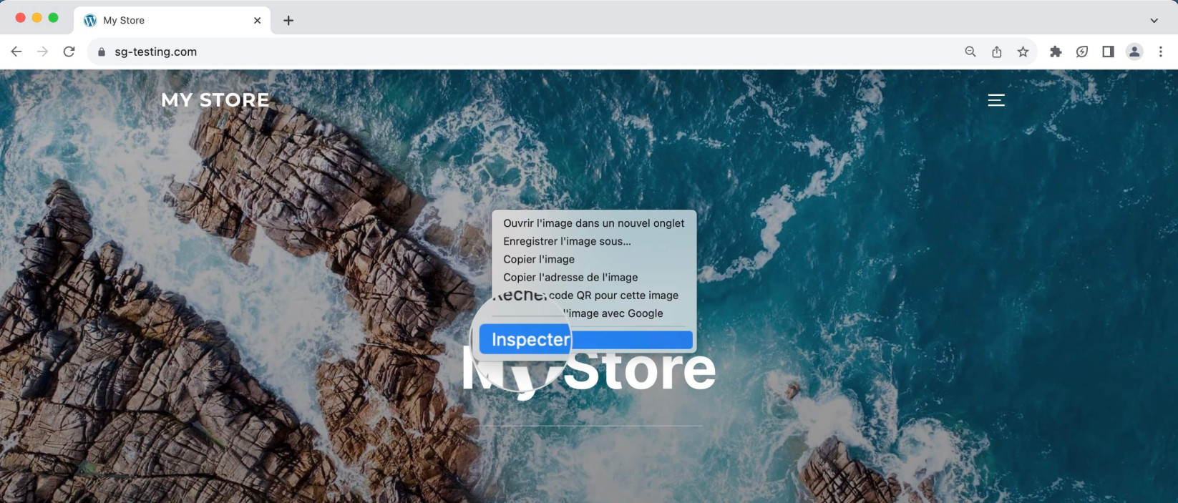Expand the tab search chevron
1178x503 pixels.
click(x=1154, y=21)
